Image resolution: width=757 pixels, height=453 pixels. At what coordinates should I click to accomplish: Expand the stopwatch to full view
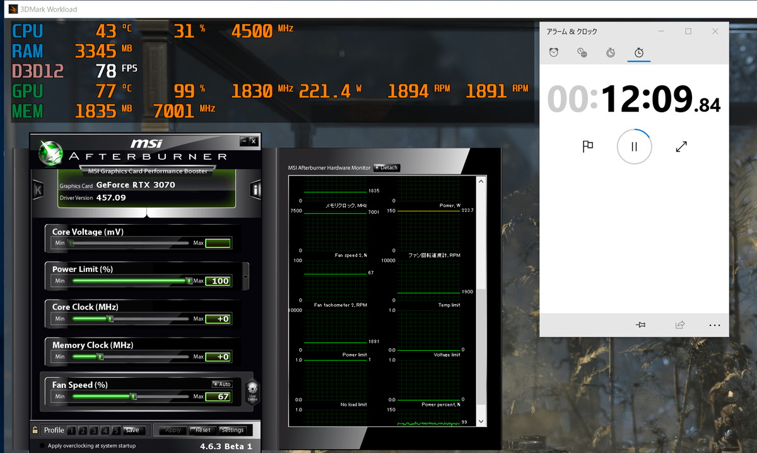(x=681, y=146)
